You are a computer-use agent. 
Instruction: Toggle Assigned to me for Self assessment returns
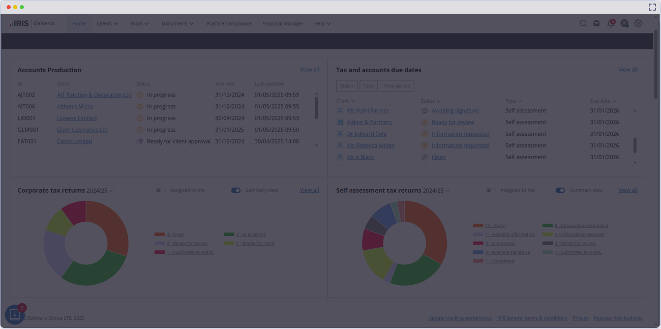click(x=490, y=190)
